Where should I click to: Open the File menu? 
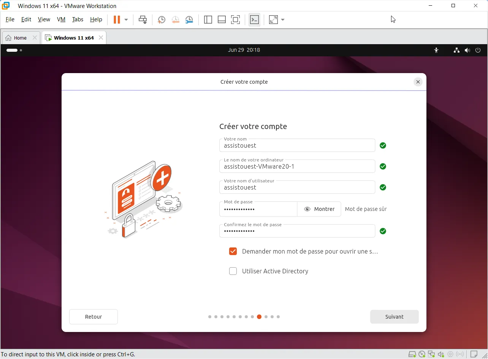coord(10,19)
